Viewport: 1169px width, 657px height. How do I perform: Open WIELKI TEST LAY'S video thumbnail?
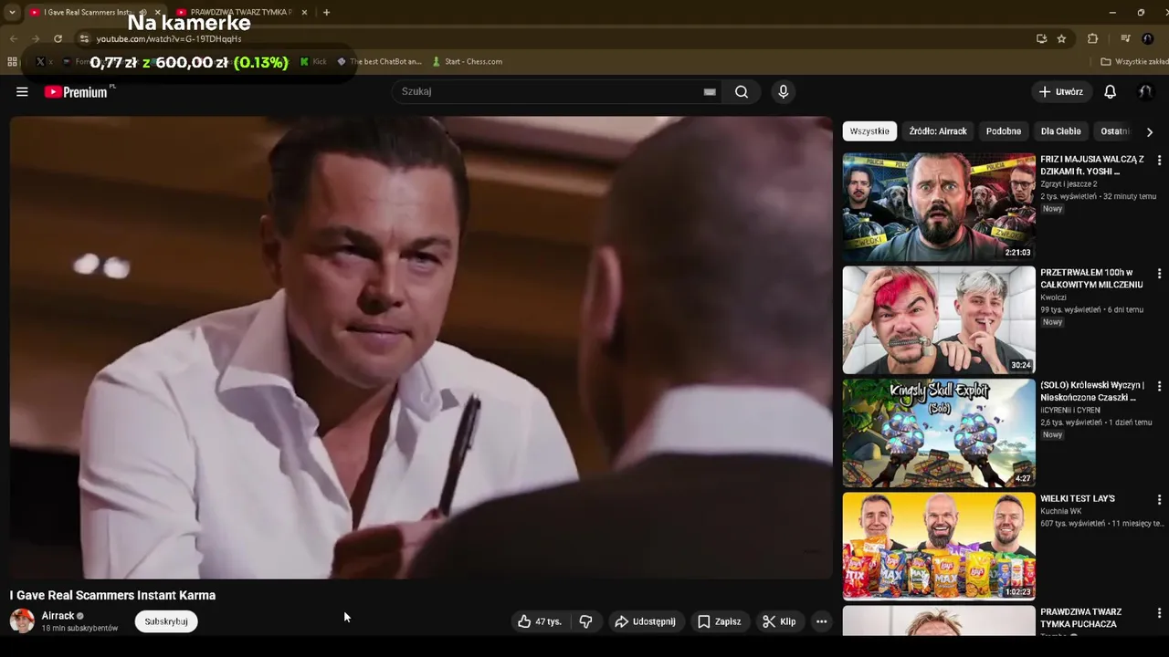(x=939, y=547)
